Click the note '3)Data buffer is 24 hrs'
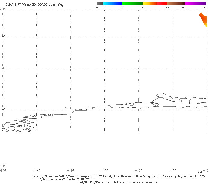The height and width of the screenshot is (184, 209). click(x=65, y=179)
